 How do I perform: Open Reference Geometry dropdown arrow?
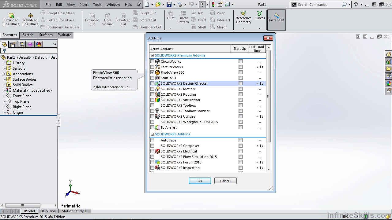(x=243, y=28)
